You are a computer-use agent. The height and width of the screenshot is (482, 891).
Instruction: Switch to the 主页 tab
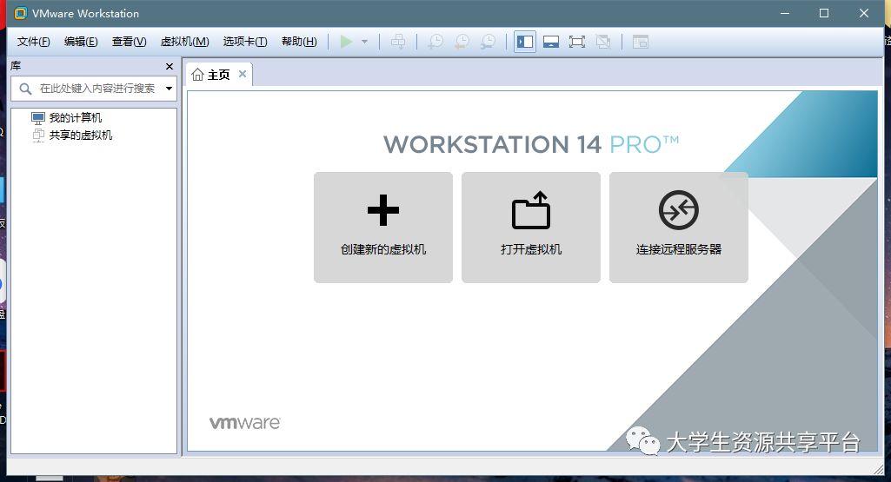[219, 75]
